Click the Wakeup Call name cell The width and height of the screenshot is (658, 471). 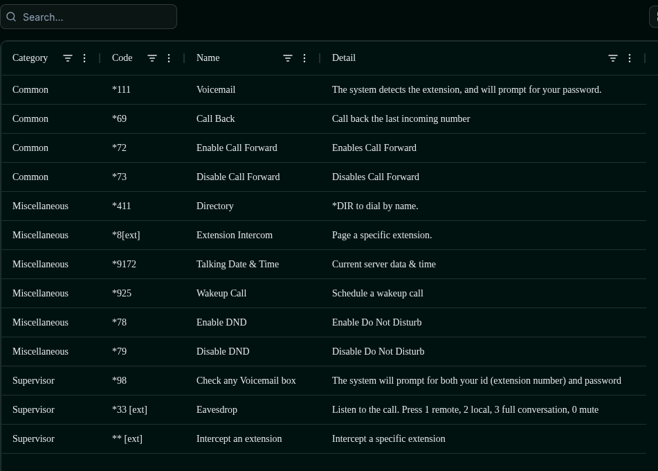[221, 293]
